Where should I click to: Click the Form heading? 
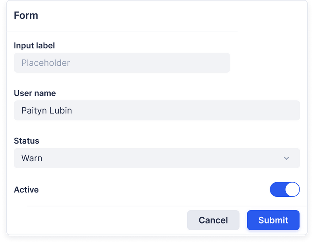coord(26,15)
